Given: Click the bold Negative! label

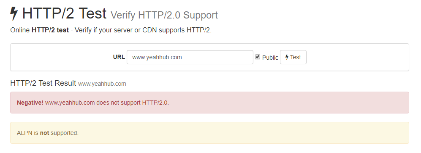Looking at the screenshot, I should 30,103.
